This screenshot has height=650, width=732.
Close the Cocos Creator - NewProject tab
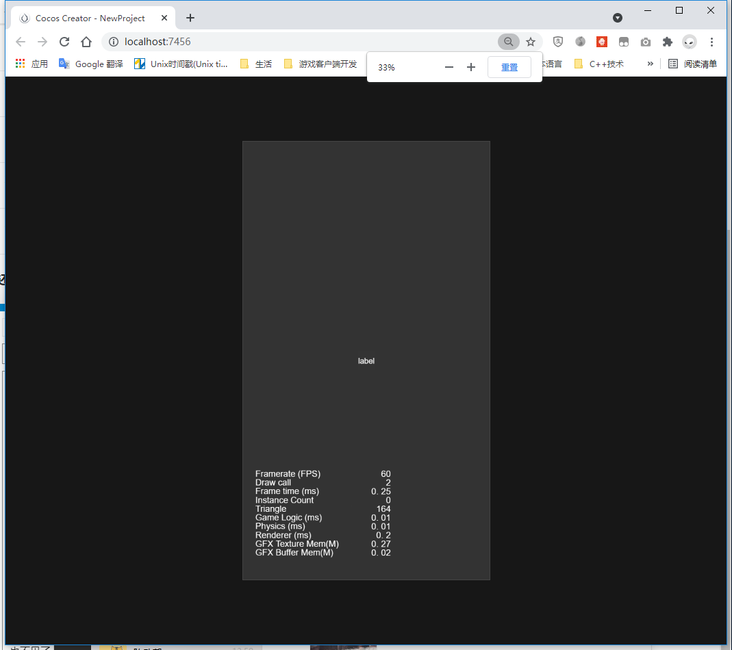[x=164, y=18]
